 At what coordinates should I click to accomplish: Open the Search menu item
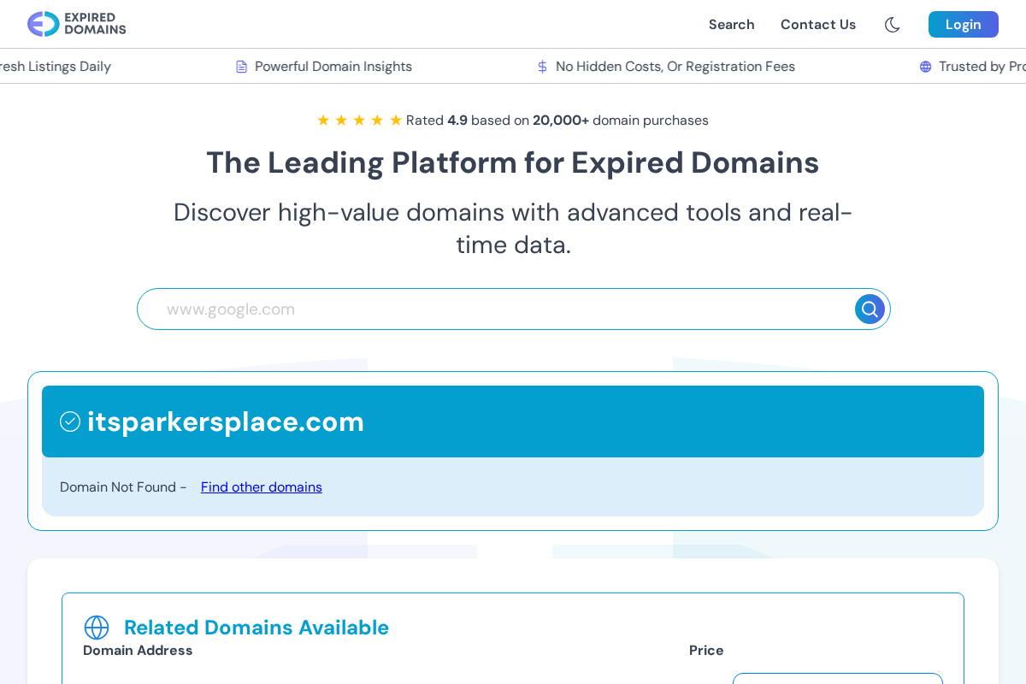pos(731,25)
